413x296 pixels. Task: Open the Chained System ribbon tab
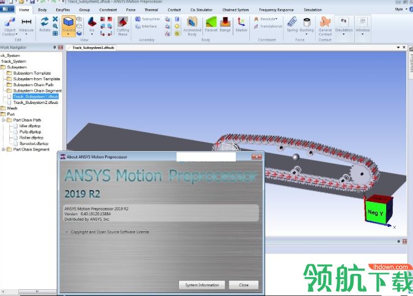(x=235, y=10)
